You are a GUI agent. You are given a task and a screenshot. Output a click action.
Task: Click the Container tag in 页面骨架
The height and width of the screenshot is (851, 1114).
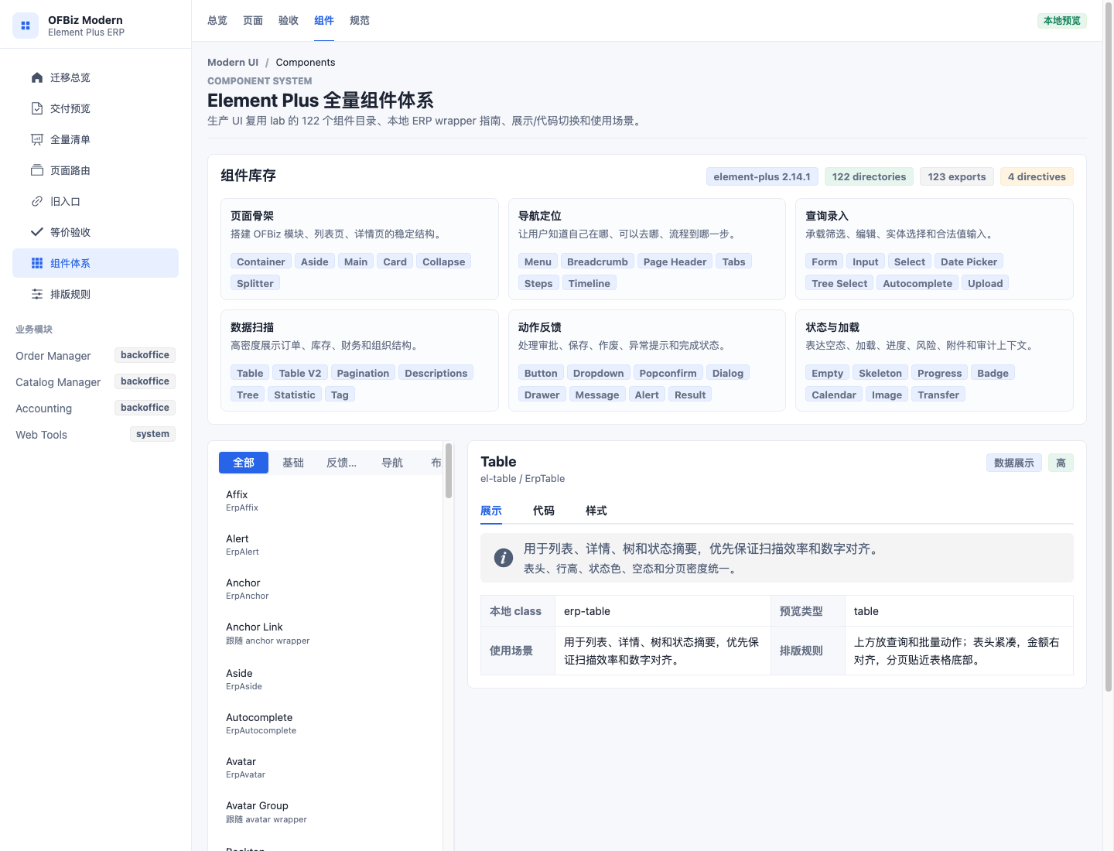coord(261,261)
